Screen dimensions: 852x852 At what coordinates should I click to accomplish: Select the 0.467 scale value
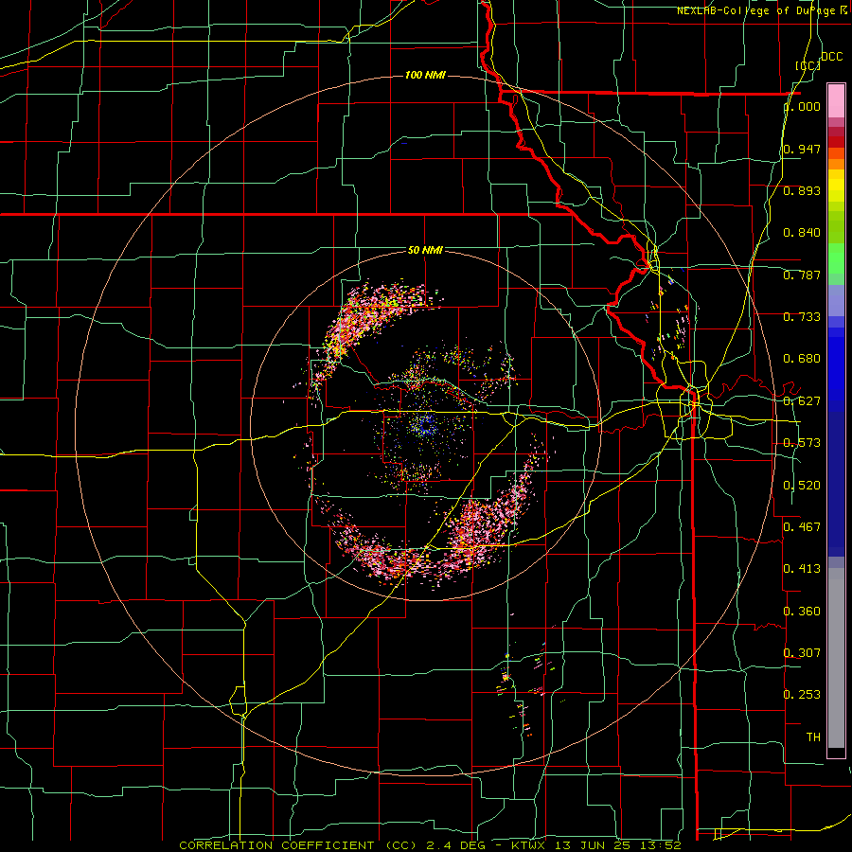pyautogui.click(x=803, y=526)
